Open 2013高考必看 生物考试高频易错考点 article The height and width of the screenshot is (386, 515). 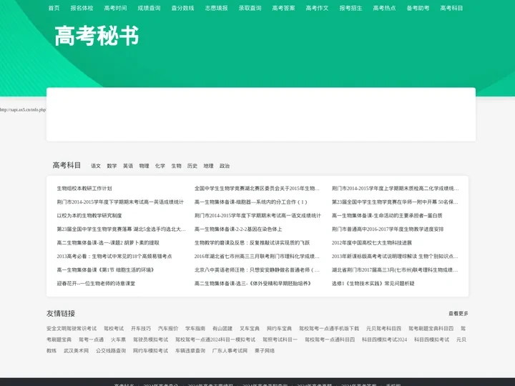[114, 257]
